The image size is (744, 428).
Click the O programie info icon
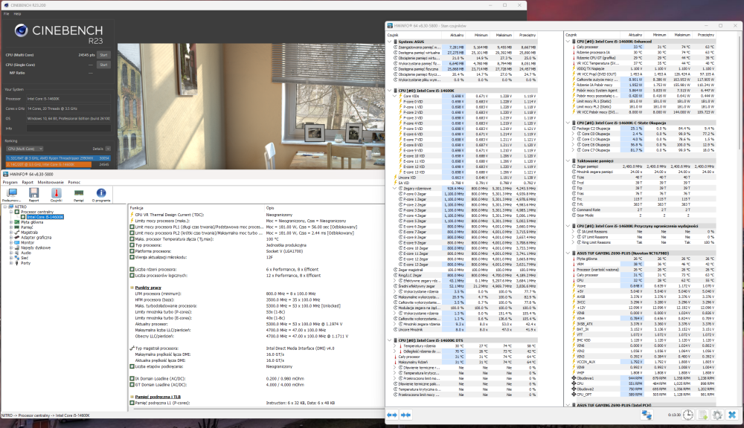coord(101,194)
